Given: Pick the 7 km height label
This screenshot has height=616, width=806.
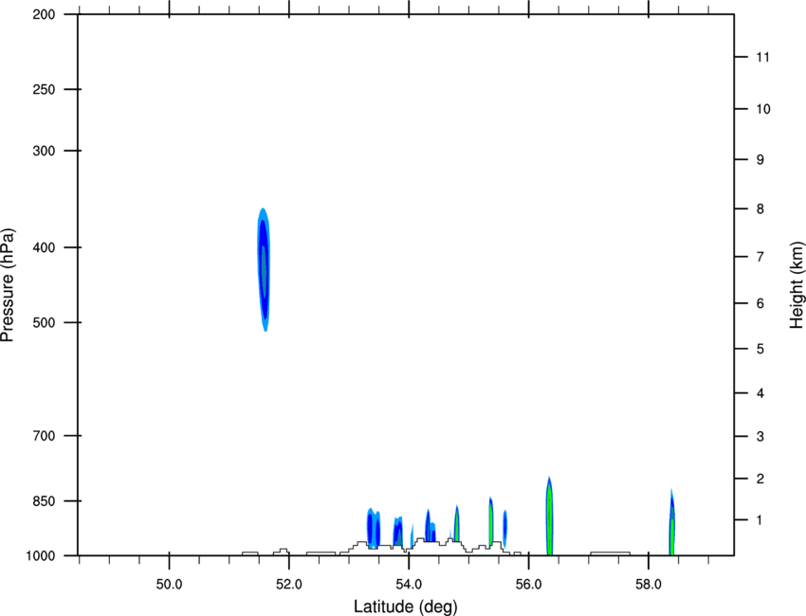Looking at the screenshot, I should [x=760, y=257].
